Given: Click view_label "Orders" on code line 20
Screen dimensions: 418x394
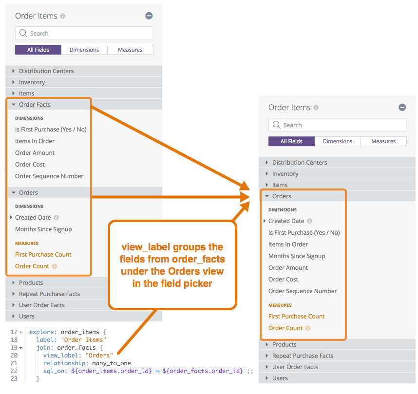Looking at the screenshot, I should coord(78,356).
